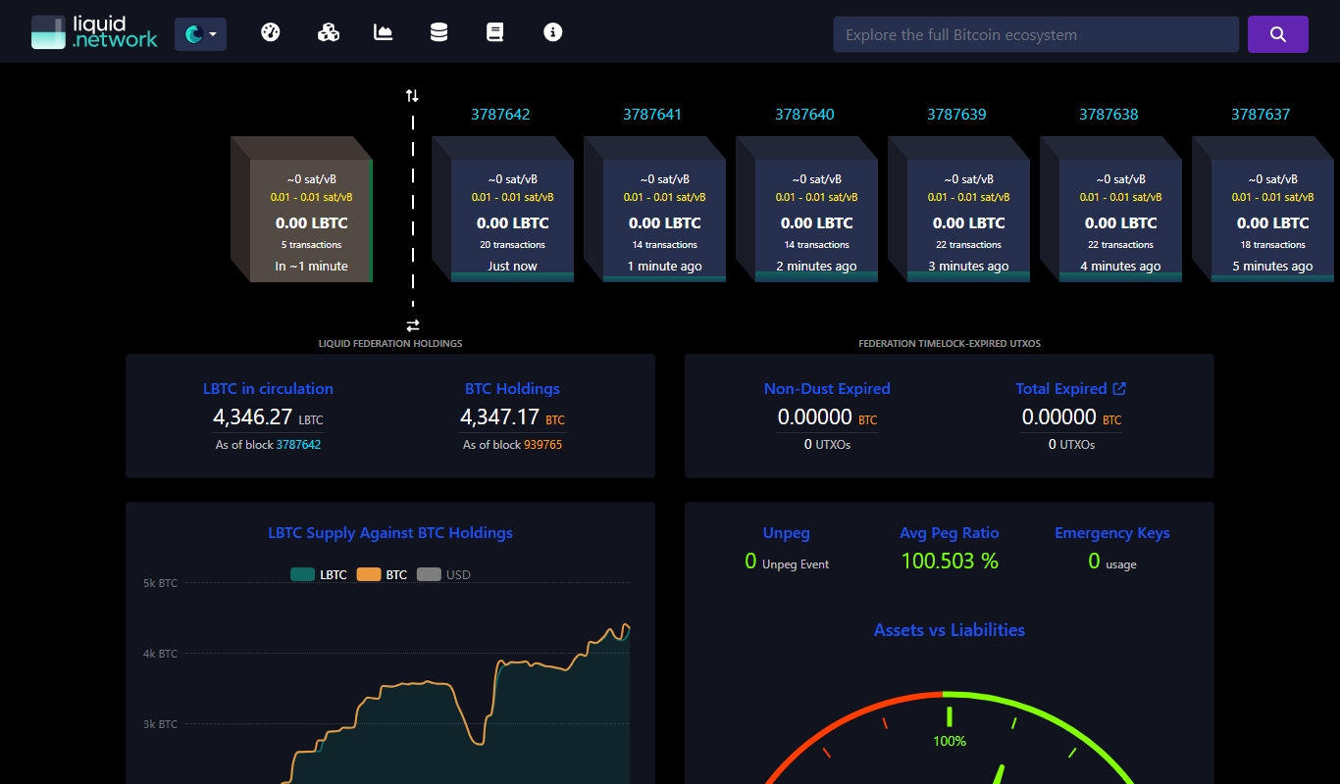1340x784 pixels.
Task: Click the Assets vs Liabilities title
Action: pyautogui.click(x=950, y=630)
